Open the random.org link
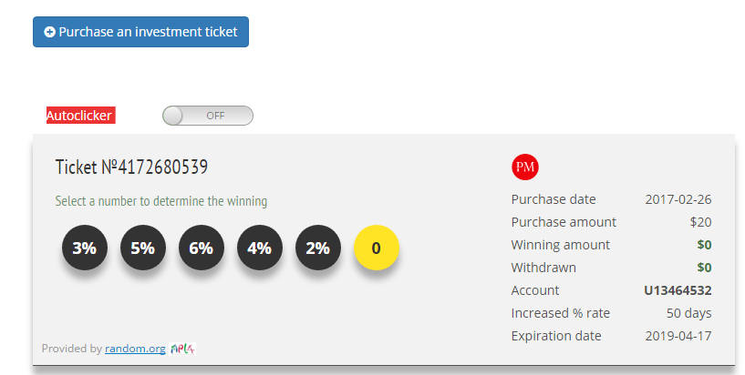This screenshot has width=745, height=375. [135, 348]
